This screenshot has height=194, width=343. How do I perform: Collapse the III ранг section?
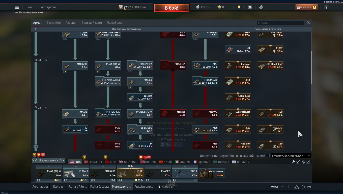(x=46, y=60)
